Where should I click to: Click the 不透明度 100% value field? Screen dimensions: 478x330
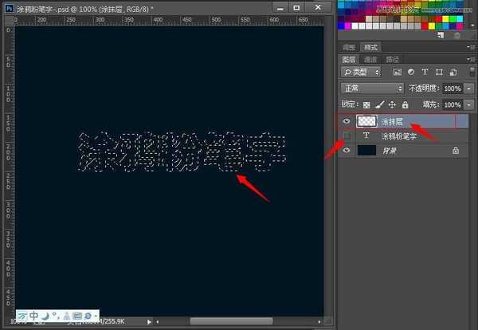tap(453, 88)
